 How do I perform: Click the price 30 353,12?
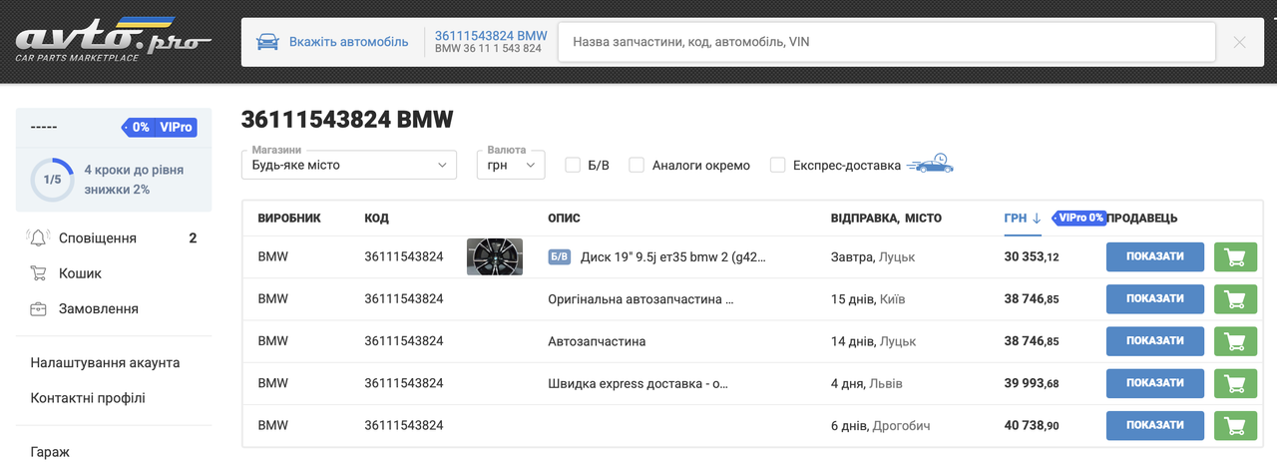coord(1032,256)
